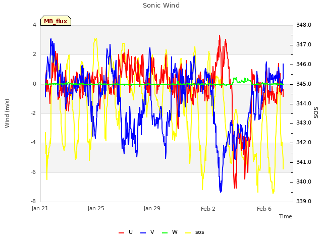Click the -6 left axis tick value
The height and width of the screenshot is (242, 323).
pos(33,172)
